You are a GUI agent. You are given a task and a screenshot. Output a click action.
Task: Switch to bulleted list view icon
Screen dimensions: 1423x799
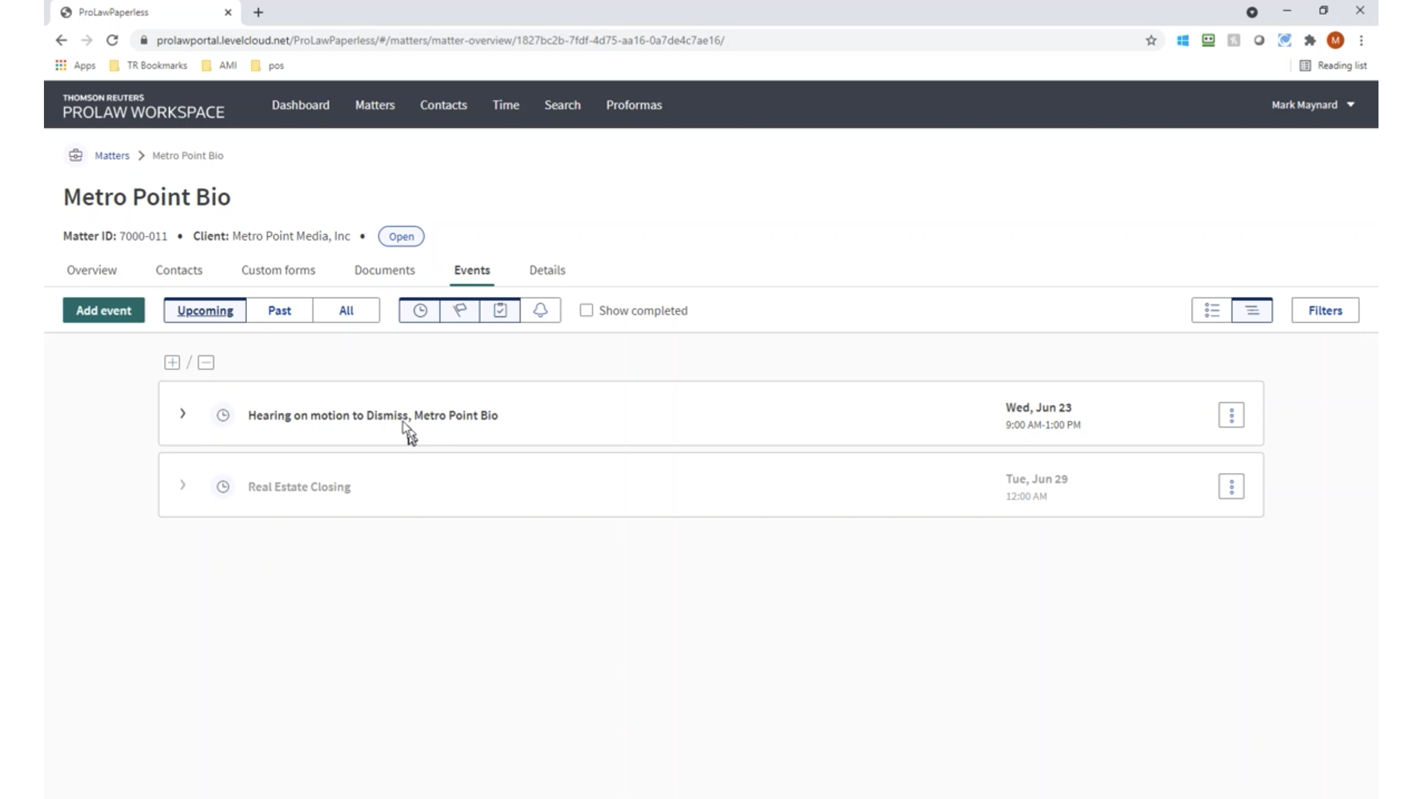point(1212,310)
